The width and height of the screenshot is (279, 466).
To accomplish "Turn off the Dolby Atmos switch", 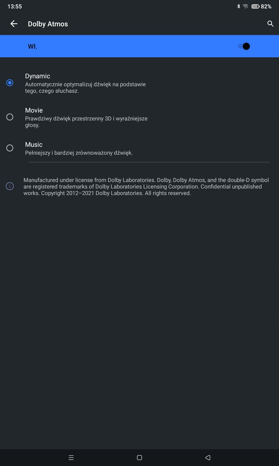I will coord(244,46).
